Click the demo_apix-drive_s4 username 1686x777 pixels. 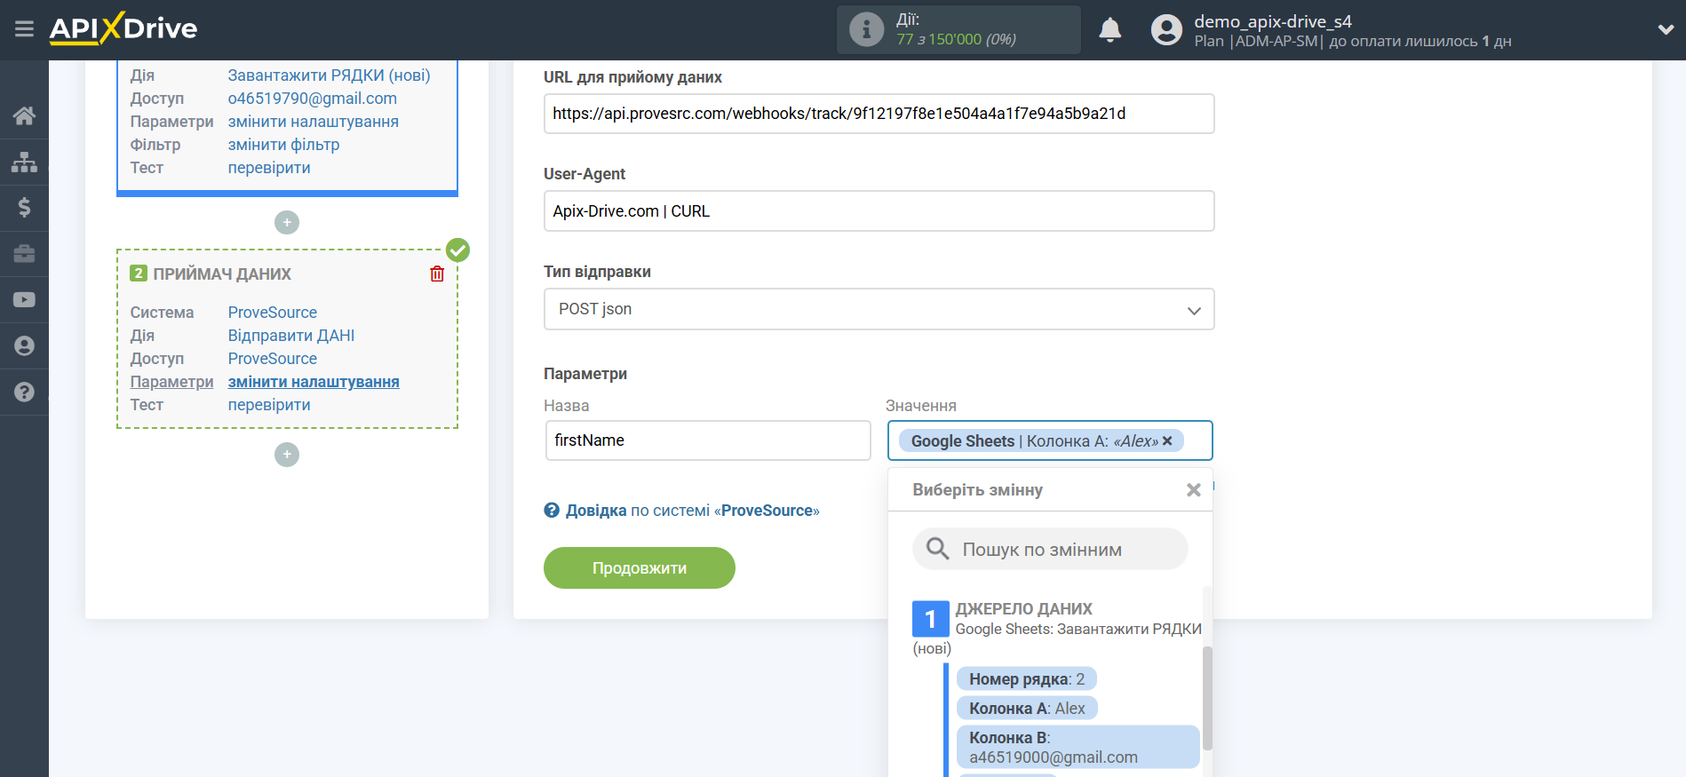pos(1273,21)
